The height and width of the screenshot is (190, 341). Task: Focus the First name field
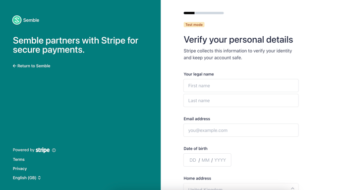pyautogui.click(x=241, y=85)
